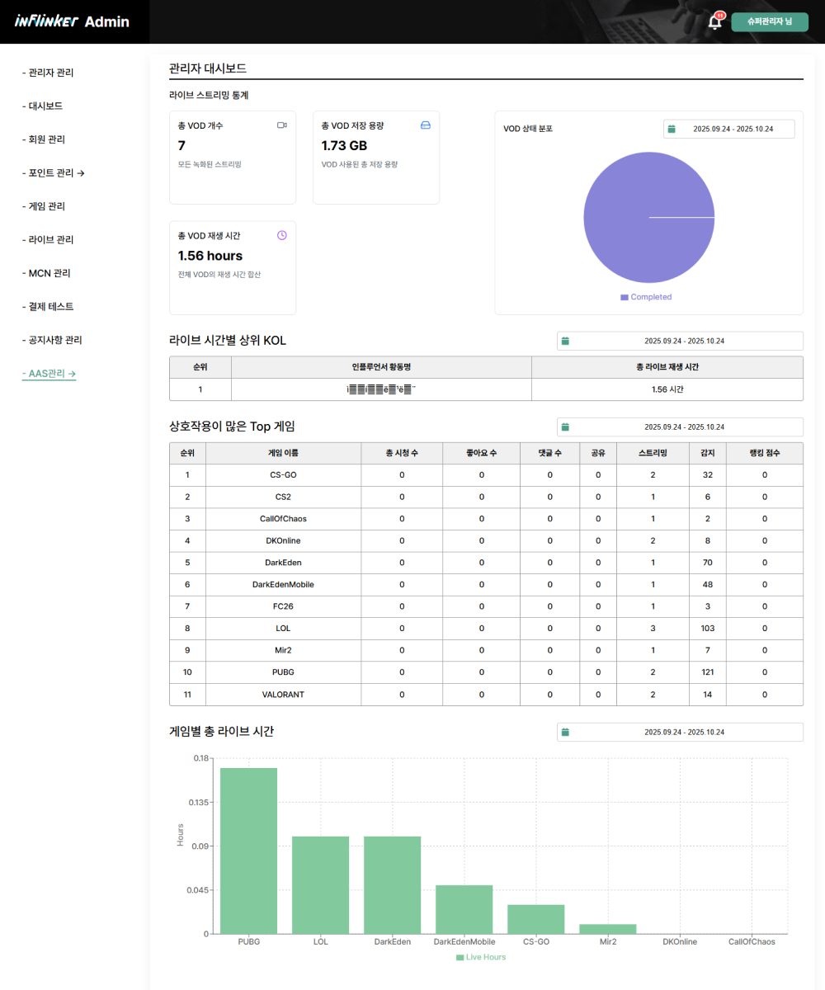This screenshot has height=990, width=825.
Task: Expand the AAS관리 menu item
Action: click(x=49, y=374)
